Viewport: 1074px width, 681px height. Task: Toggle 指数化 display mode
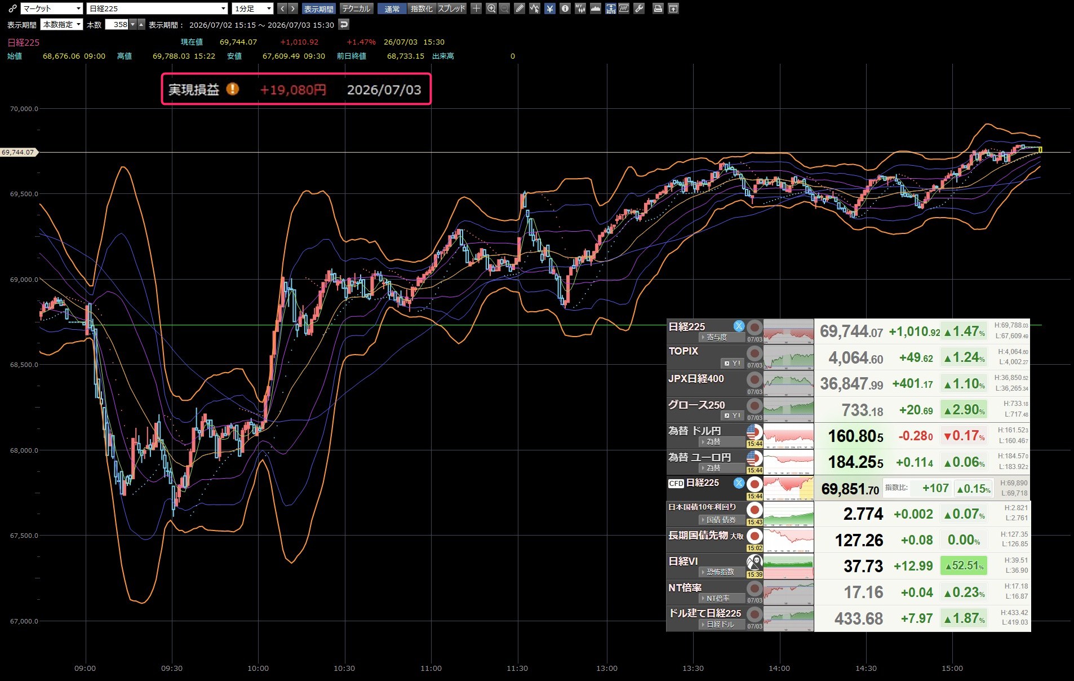pyautogui.click(x=421, y=8)
